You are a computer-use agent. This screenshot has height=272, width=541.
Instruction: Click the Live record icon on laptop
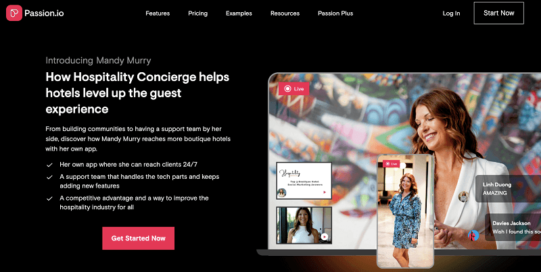(x=287, y=89)
